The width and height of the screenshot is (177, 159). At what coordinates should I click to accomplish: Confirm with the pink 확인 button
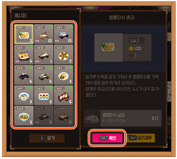tap(107, 138)
